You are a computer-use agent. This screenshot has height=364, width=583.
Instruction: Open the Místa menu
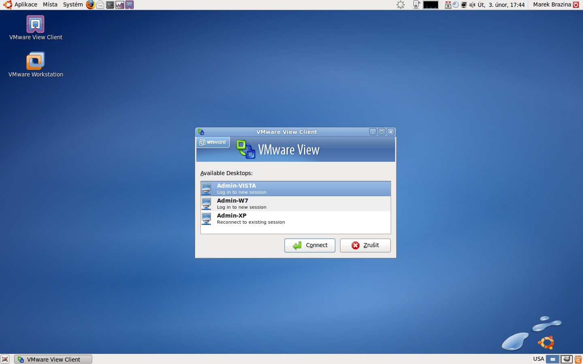[x=50, y=4]
